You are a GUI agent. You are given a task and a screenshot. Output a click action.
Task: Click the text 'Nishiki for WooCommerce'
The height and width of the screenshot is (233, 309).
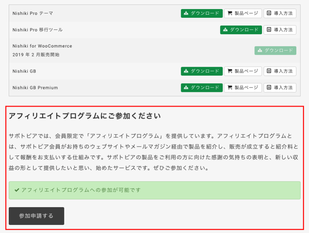(x=42, y=46)
